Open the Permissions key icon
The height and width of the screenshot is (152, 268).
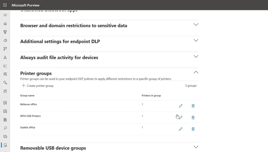point(5,83)
